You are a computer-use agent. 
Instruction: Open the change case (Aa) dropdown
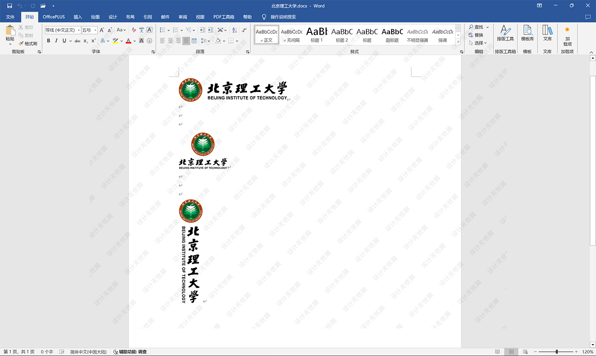tap(121, 30)
